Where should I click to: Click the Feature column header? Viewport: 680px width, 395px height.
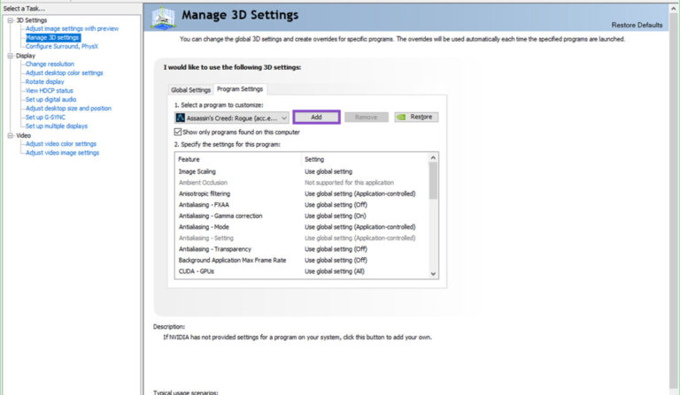pos(238,160)
